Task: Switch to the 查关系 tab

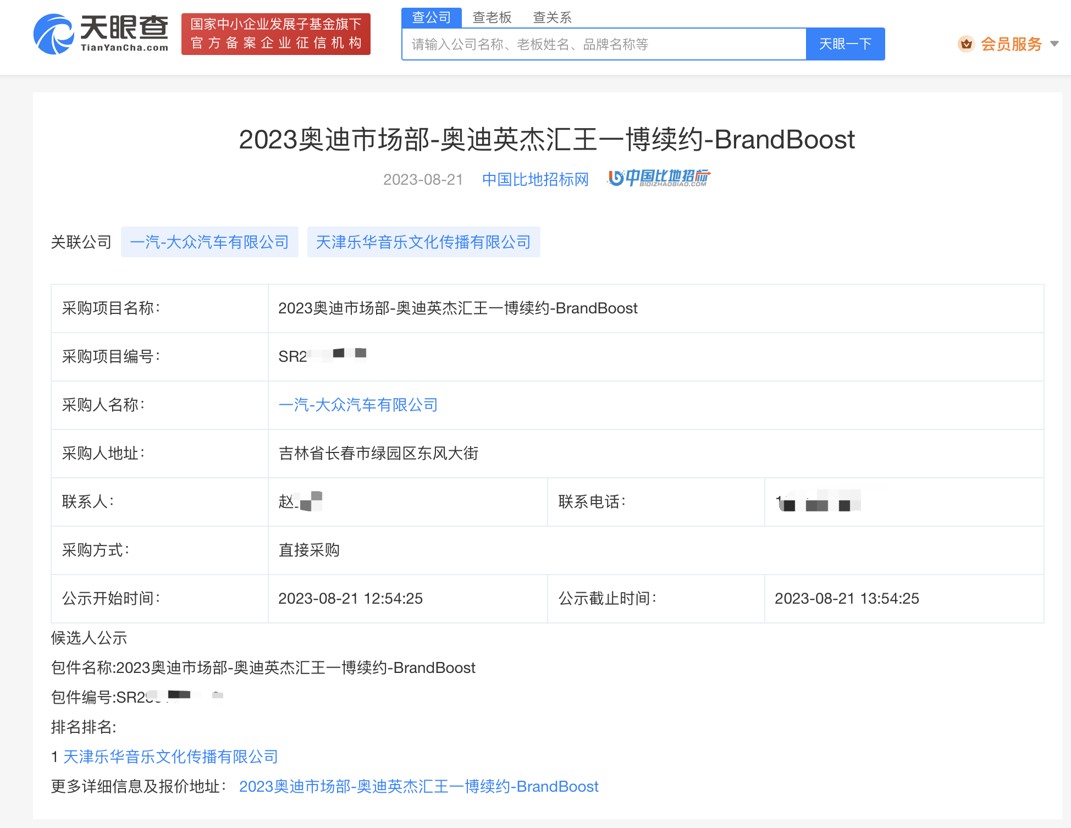Action: coord(552,18)
